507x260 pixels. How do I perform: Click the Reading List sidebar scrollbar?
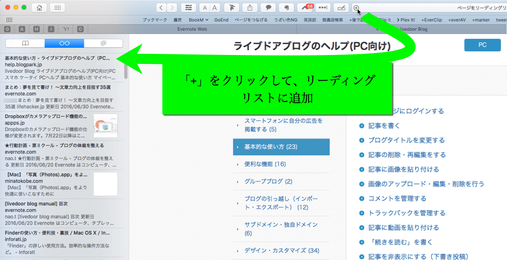126,67
